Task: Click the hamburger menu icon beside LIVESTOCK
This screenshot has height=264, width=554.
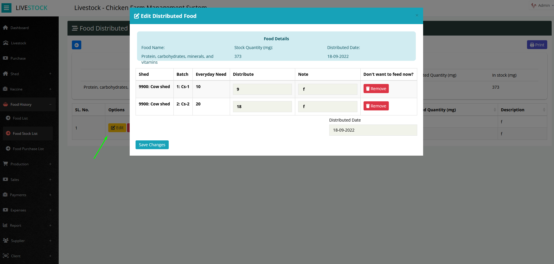Action: [x=6, y=8]
